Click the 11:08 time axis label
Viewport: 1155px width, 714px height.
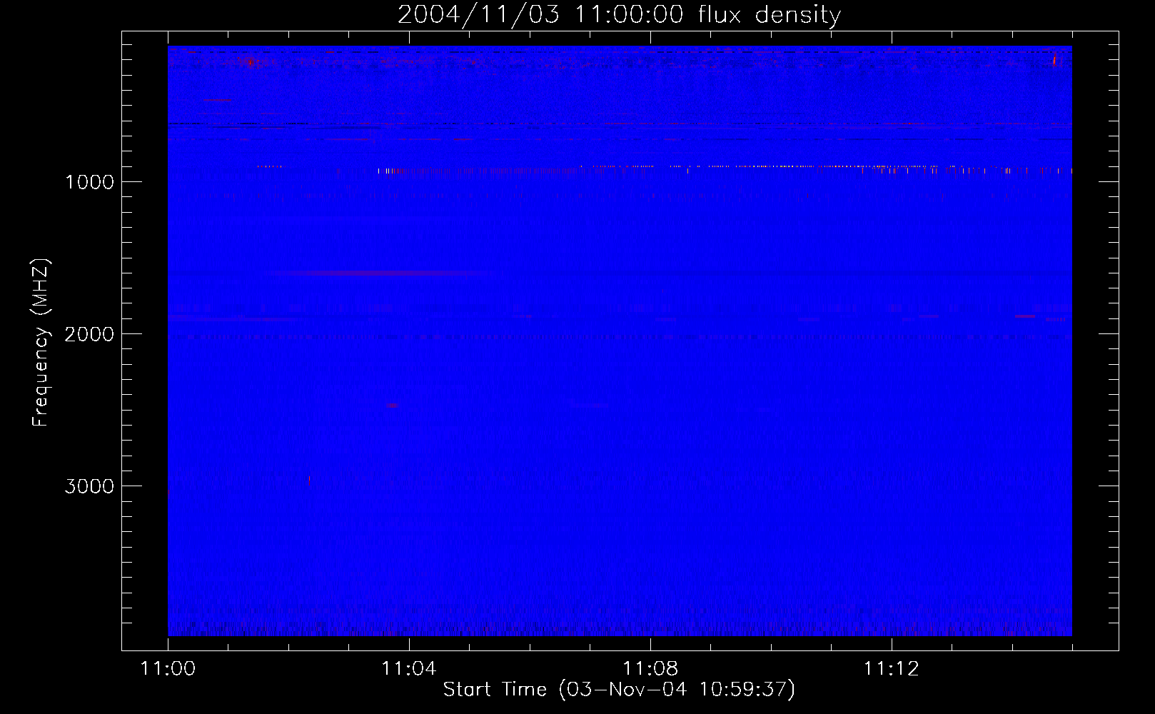pos(650,669)
